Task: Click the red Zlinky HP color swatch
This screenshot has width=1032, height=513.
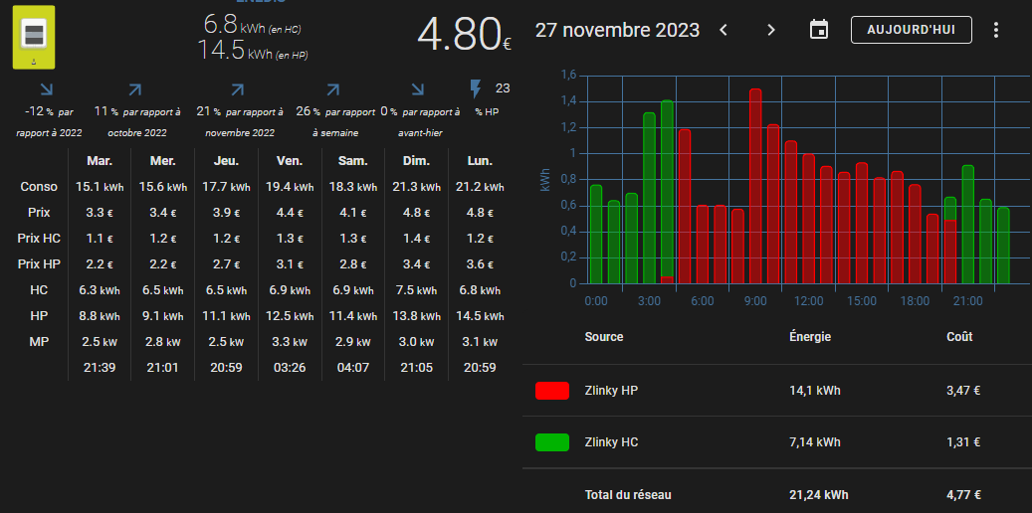Action: pyautogui.click(x=551, y=391)
